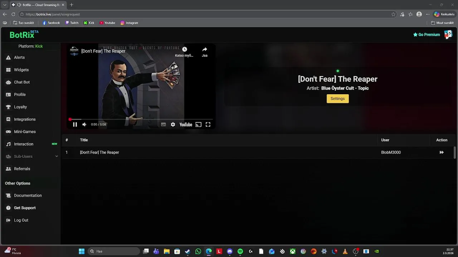Reload the page
The image size is (458, 257).
click(x=13, y=14)
